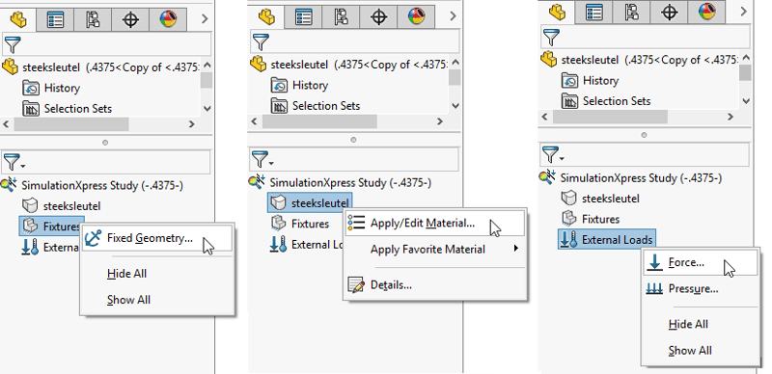Screen dimensions: 772x374
Task: Select History in the Force menu panel tree
Action: coord(590,80)
